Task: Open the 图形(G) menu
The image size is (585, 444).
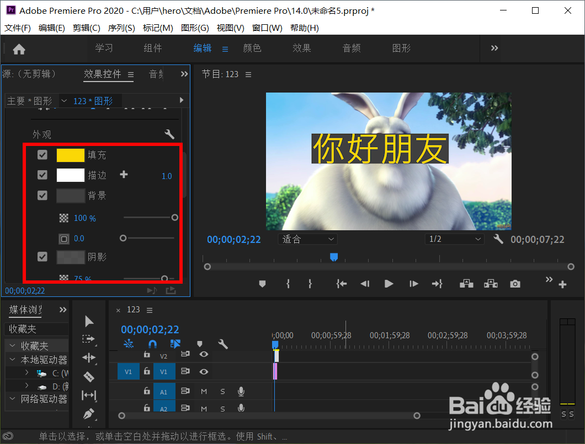Action: click(x=195, y=28)
